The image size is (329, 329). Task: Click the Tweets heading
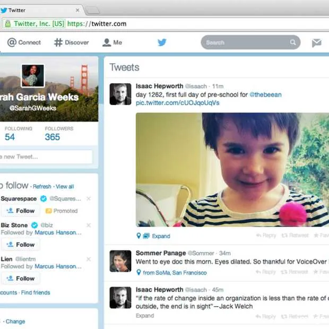pyautogui.click(x=124, y=67)
